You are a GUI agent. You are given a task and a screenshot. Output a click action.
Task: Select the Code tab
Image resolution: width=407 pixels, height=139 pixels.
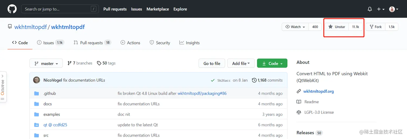[x=20, y=42]
